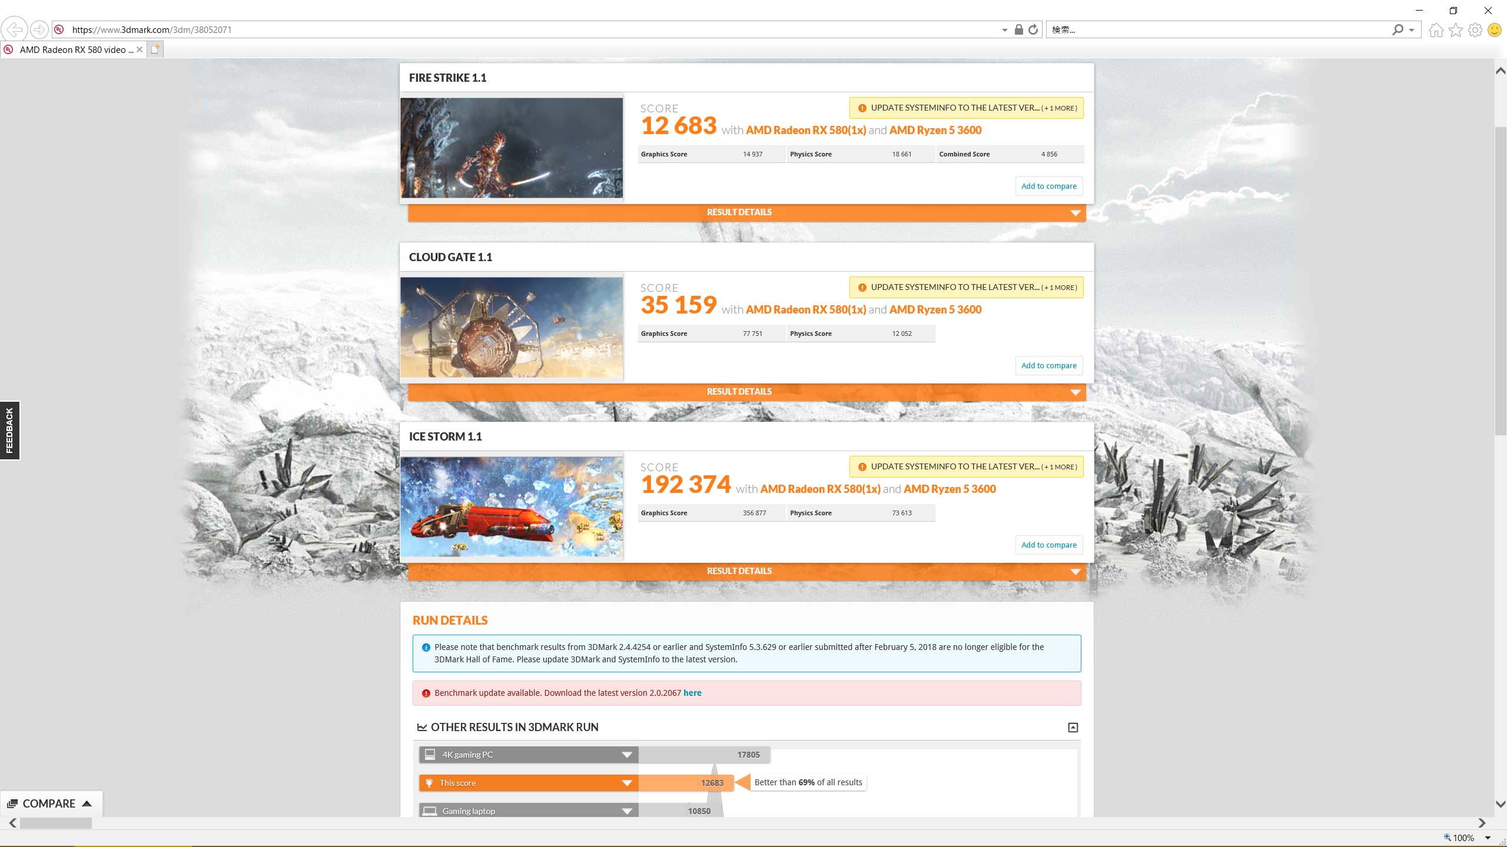
Task: Add Ice Storm result to compare
Action: coord(1049,545)
